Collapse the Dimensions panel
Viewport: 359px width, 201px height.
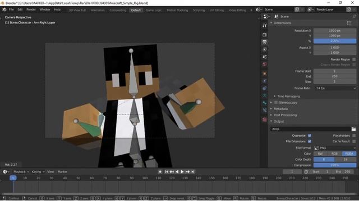[271, 23]
